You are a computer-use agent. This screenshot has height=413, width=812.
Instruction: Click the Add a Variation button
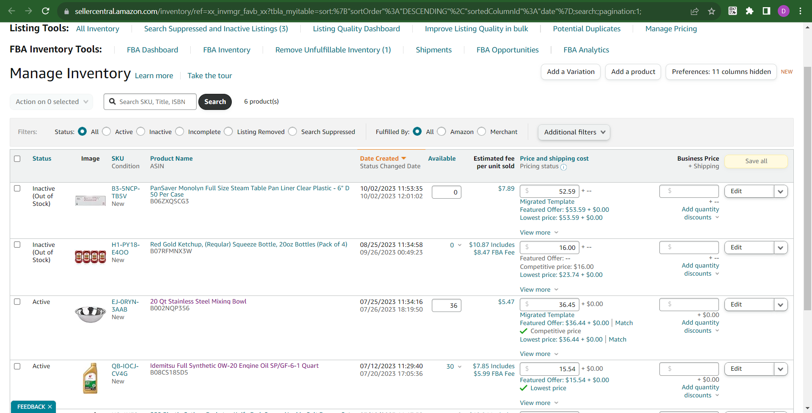(571, 72)
